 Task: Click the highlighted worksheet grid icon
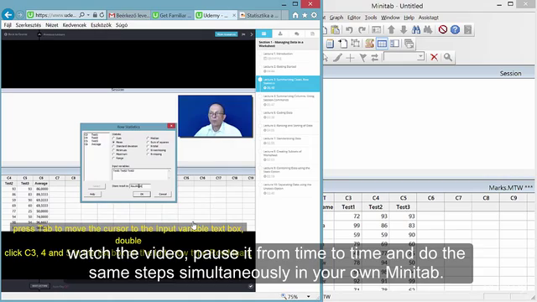click(x=382, y=44)
